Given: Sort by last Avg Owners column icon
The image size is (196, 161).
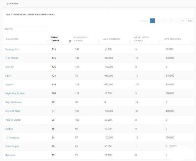Looking at the screenshot, I should (191, 41).
